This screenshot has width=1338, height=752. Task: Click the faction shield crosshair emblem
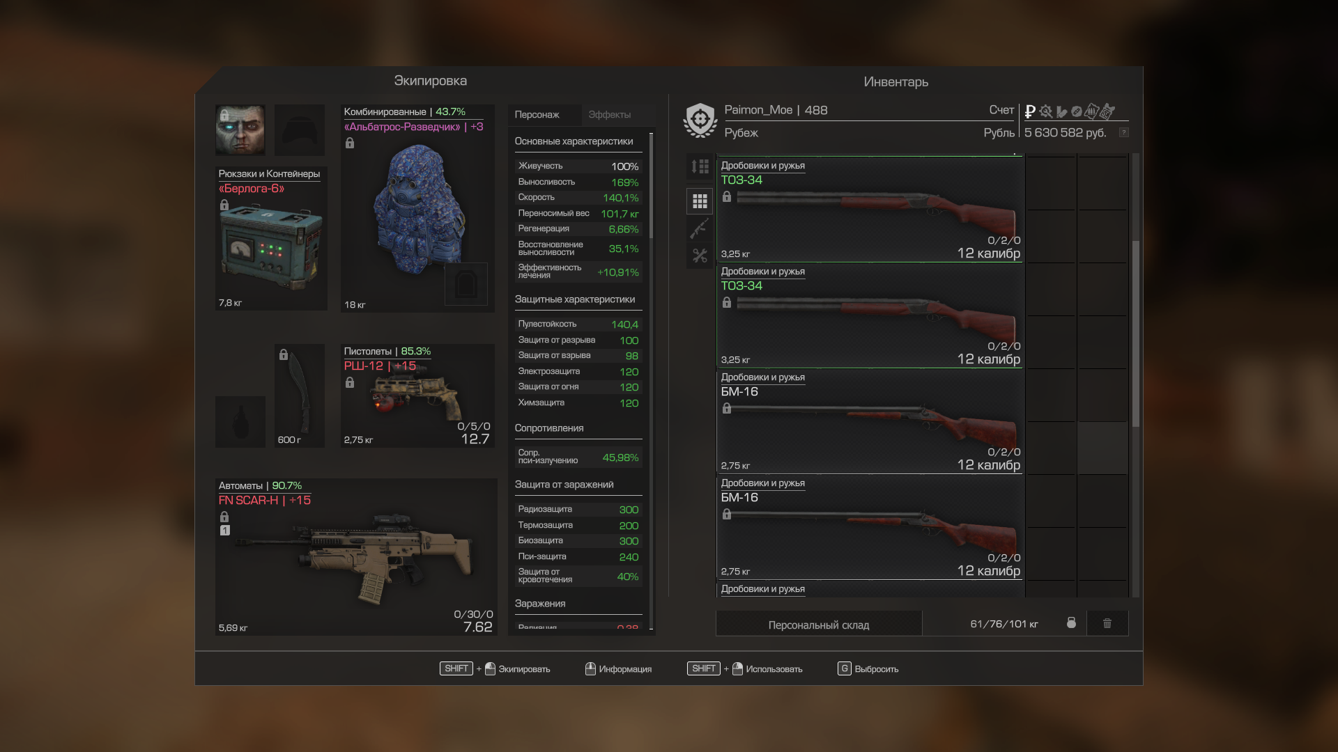[700, 120]
